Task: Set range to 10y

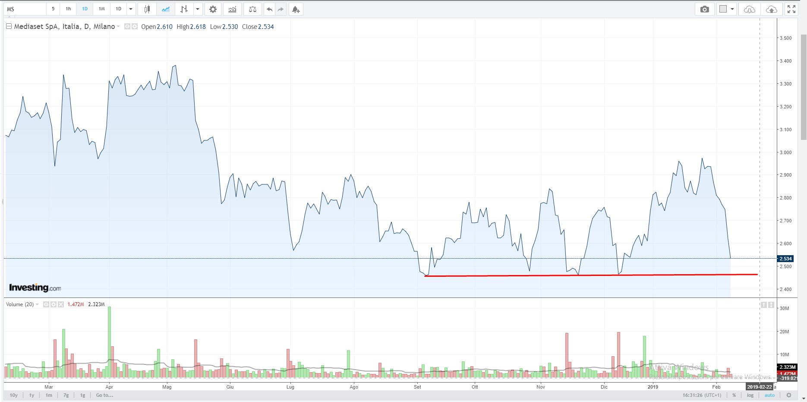Action: [x=14, y=395]
